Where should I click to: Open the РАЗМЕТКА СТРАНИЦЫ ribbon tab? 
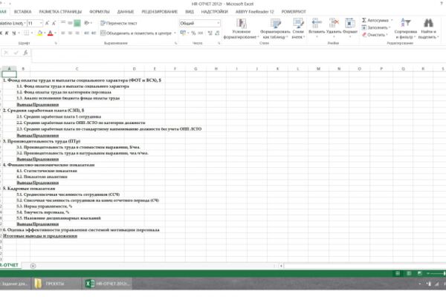pos(60,12)
